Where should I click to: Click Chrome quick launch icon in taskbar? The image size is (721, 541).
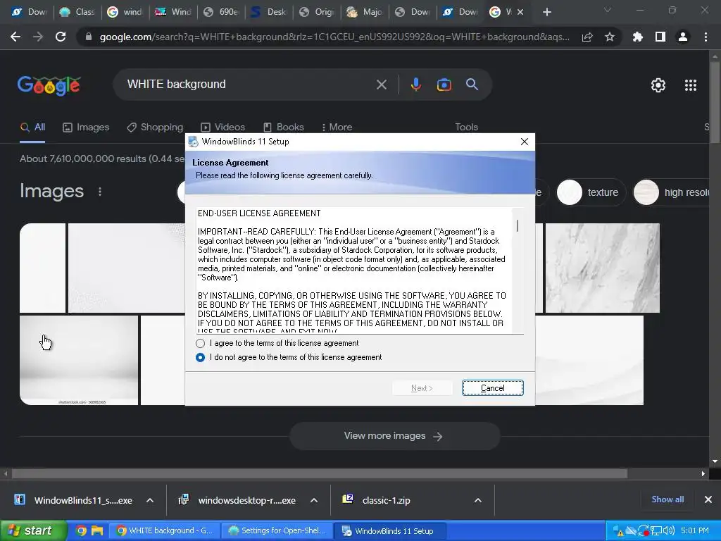[81, 530]
